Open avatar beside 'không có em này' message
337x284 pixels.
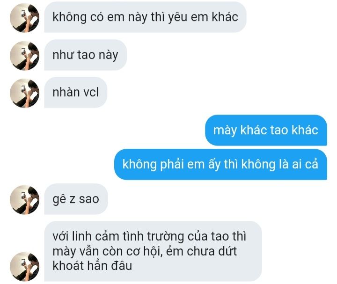24,18
